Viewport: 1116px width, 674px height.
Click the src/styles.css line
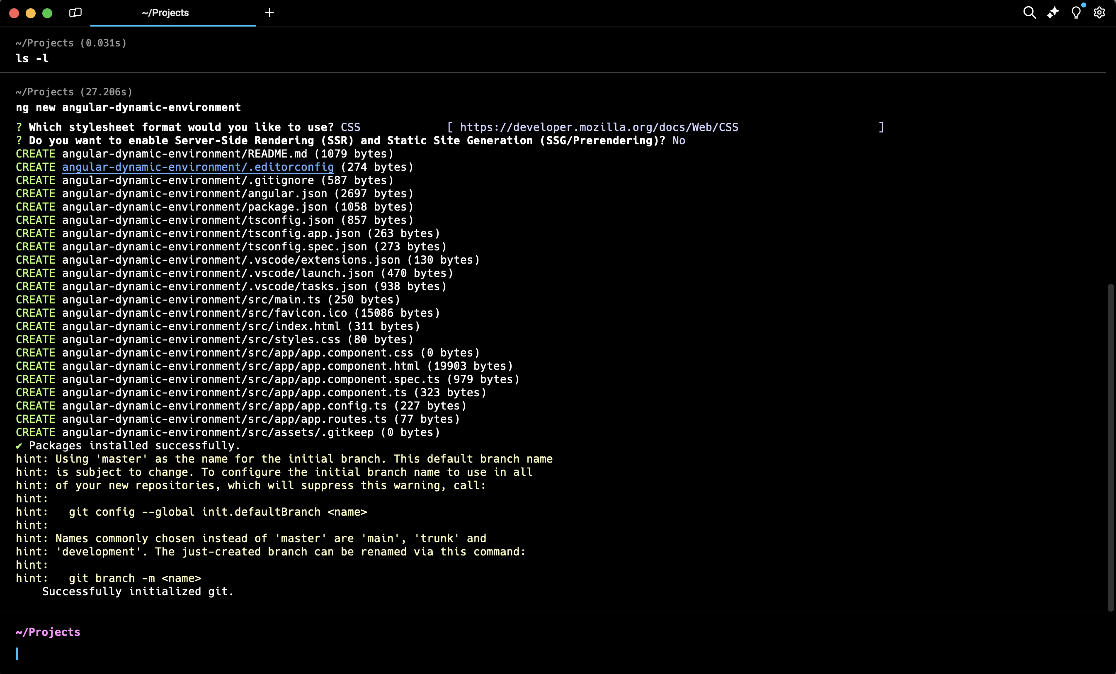pyautogui.click(x=215, y=339)
